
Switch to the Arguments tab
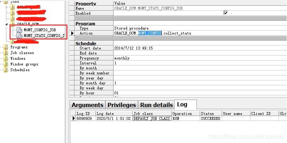point(87,105)
